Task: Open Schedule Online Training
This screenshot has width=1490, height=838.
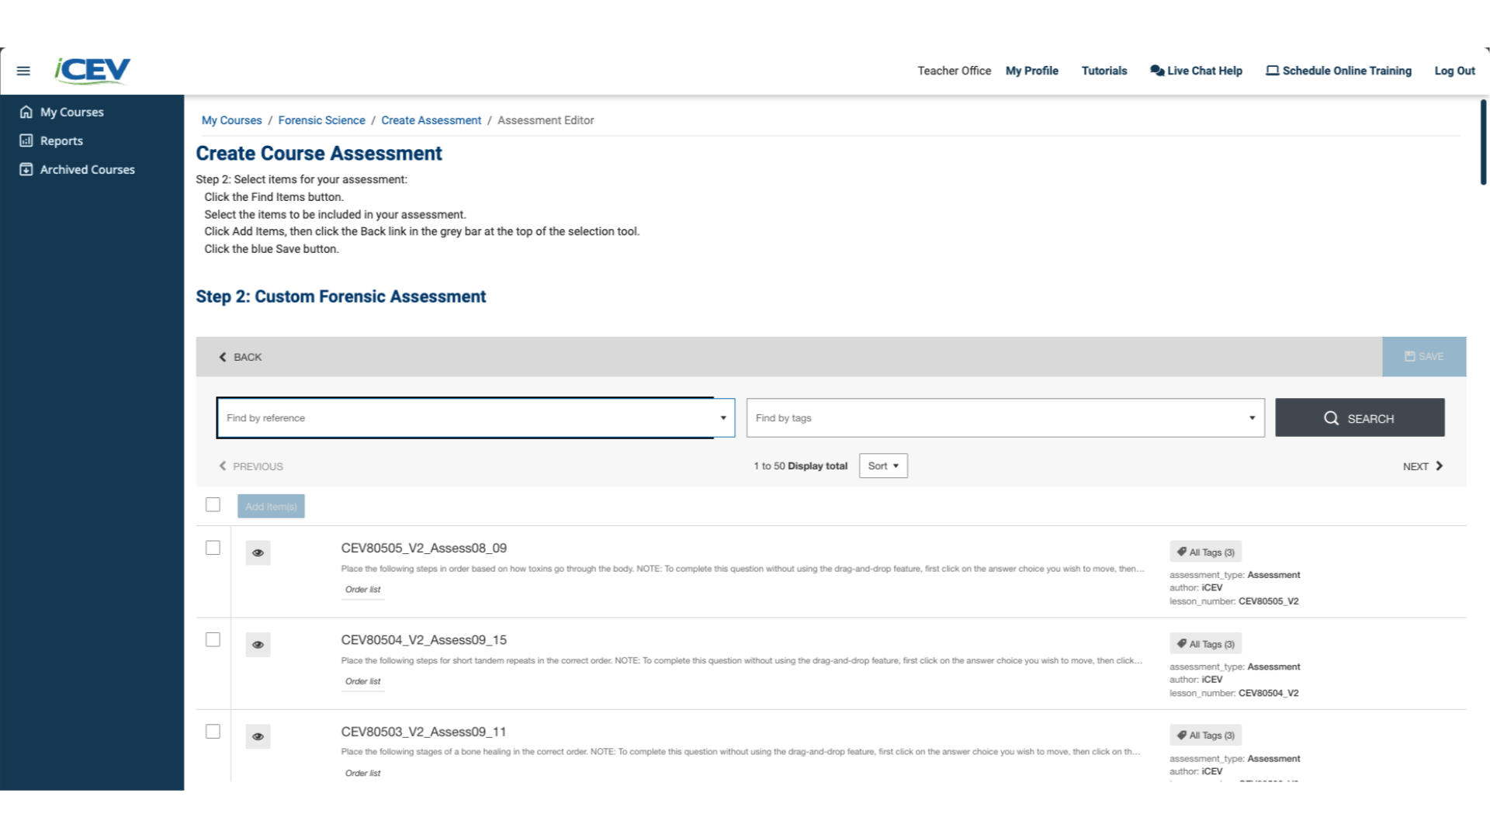Action: [x=1339, y=71]
